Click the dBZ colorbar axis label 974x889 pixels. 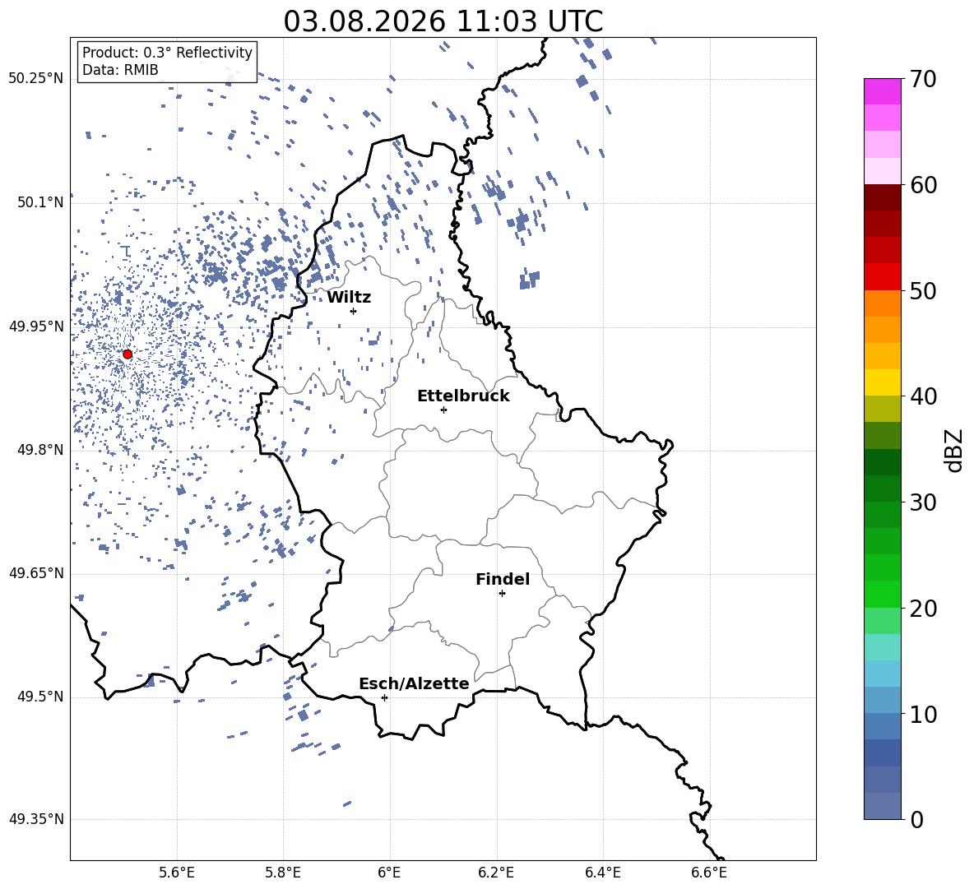pyautogui.click(x=955, y=450)
